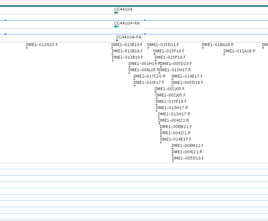The height and width of the screenshot is (221, 268).
Task: Select the DME1-011A18.R arrow marker
Action: pyautogui.click(x=225, y=54)
